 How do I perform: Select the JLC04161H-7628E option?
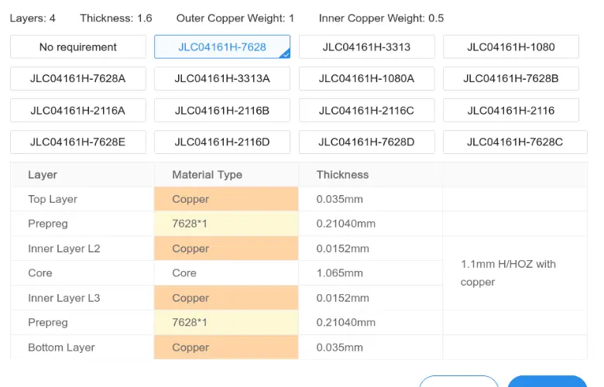click(77, 142)
